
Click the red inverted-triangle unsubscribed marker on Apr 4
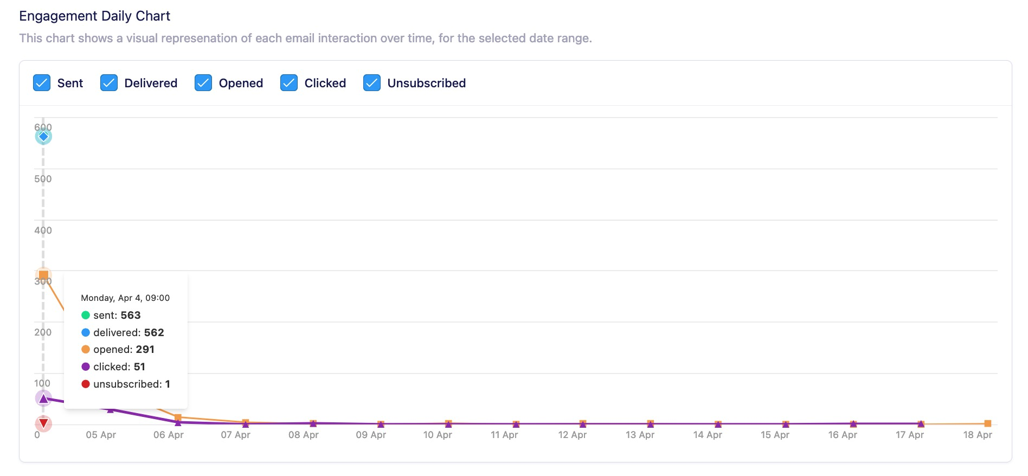pyautogui.click(x=43, y=423)
